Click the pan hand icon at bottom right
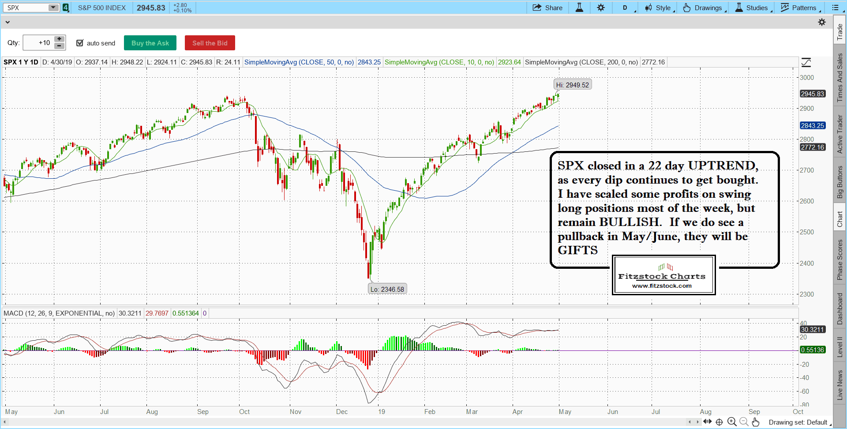The image size is (847, 429). 756,422
